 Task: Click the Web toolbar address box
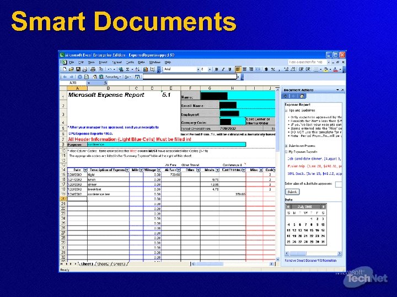click(190, 77)
